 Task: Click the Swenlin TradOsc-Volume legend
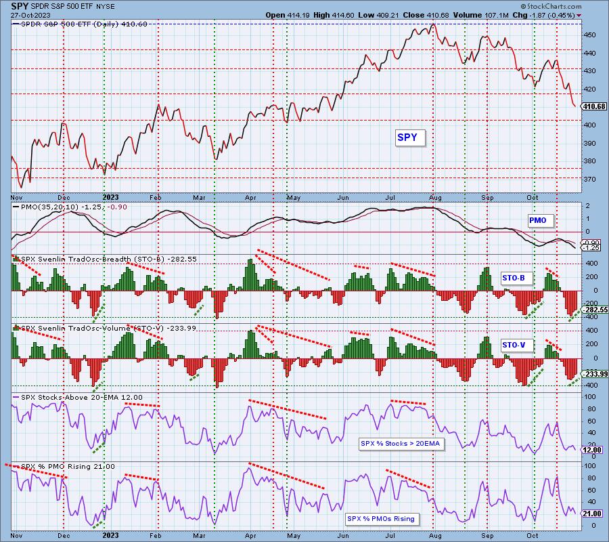click(x=104, y=328)
